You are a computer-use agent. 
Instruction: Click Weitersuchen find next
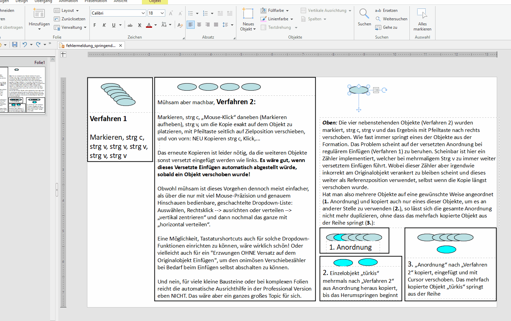(391, 19)
